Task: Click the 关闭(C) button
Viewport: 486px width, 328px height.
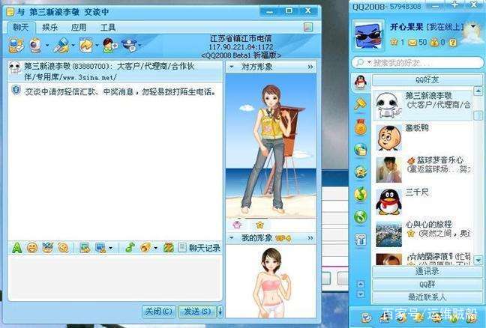Action: click(x=159, y=311)
